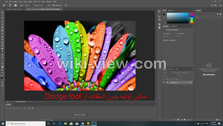
Task: Toggle lock all in Layers panel
Action: 177,79
